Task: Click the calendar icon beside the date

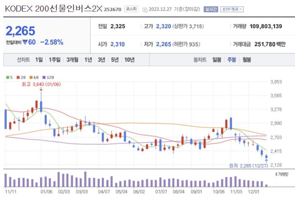Action: [x=145, y=9]
